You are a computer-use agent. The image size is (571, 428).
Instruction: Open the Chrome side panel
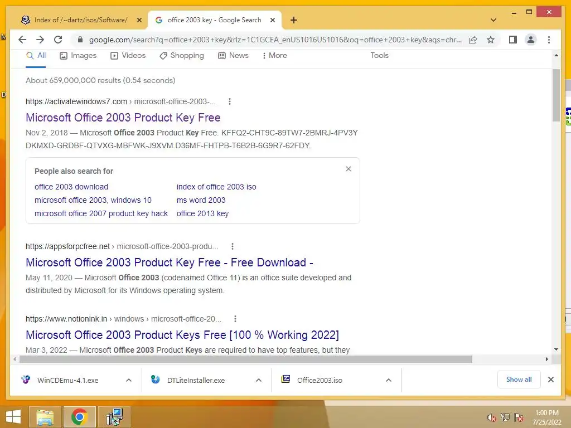point(513,40)
